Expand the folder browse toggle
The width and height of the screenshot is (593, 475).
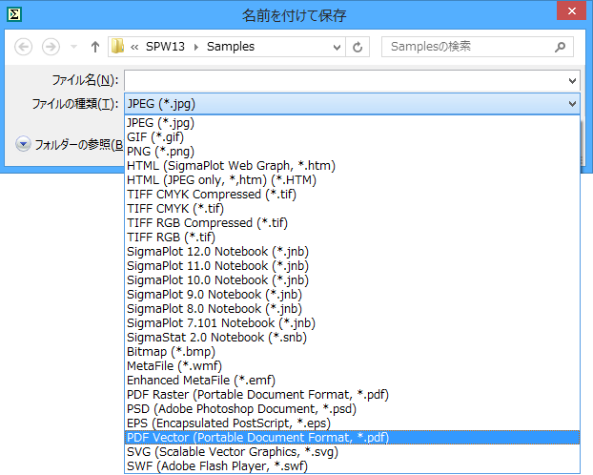(x=23, y=144)
